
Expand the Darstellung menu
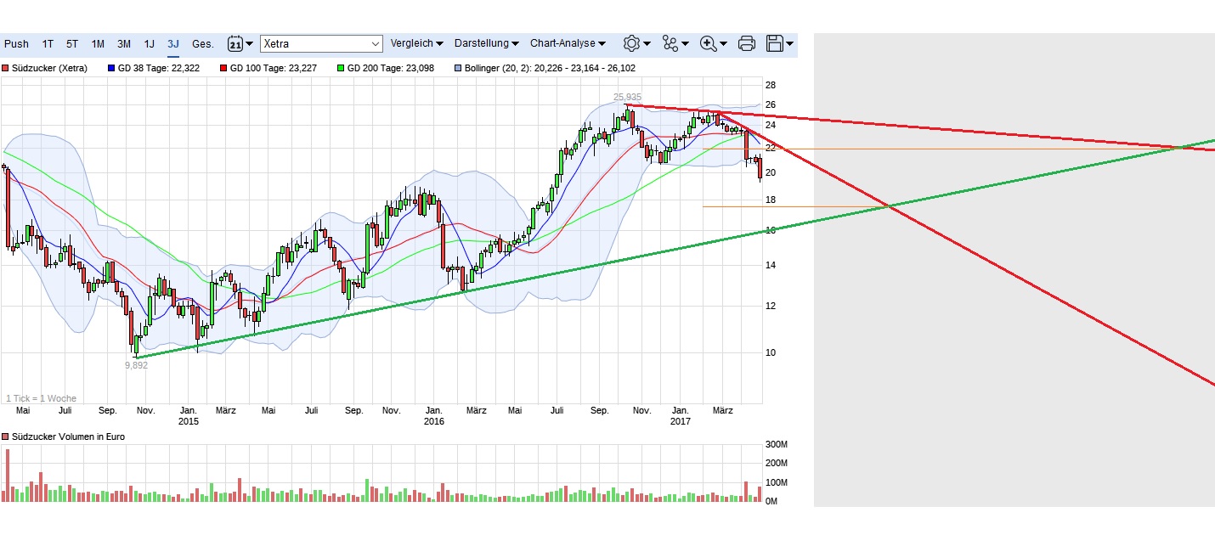486,43
